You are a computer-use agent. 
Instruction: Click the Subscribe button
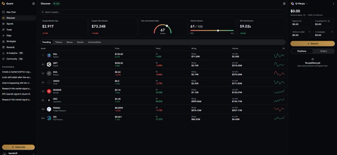[18, 147]
